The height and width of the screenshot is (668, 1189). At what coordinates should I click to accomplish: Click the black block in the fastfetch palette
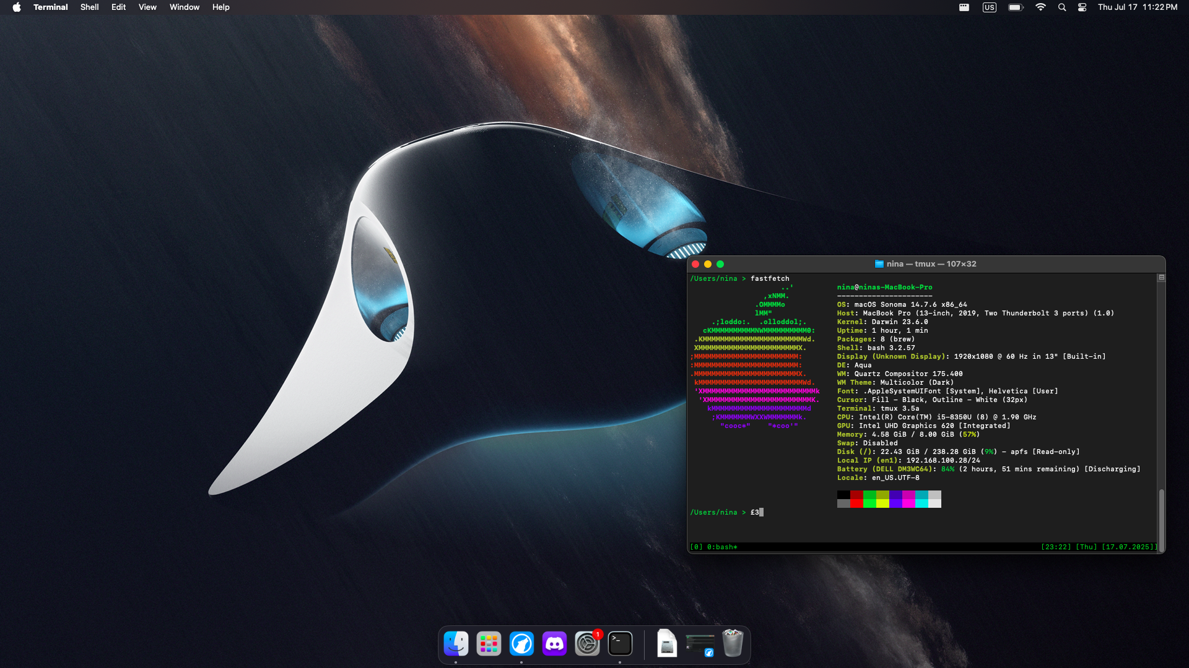(843, 495)
